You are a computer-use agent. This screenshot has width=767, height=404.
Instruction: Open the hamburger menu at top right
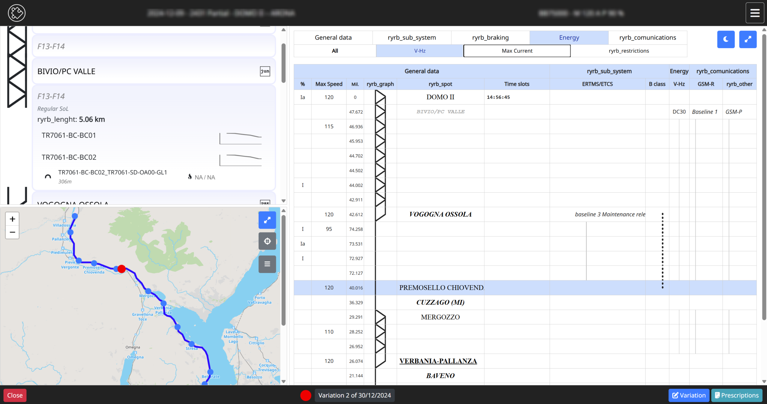coord(755,13)
